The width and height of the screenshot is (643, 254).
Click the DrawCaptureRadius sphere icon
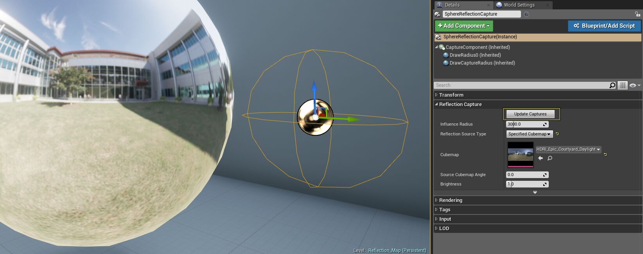click(445, 63)
